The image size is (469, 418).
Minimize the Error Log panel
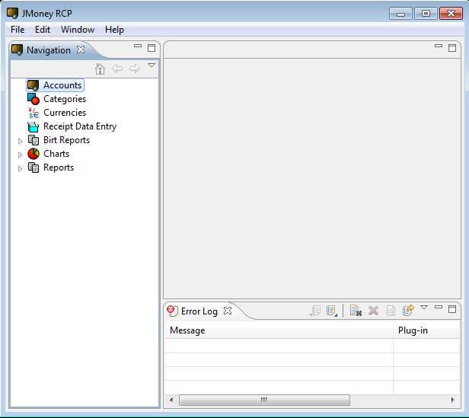(x=439, y=307)
